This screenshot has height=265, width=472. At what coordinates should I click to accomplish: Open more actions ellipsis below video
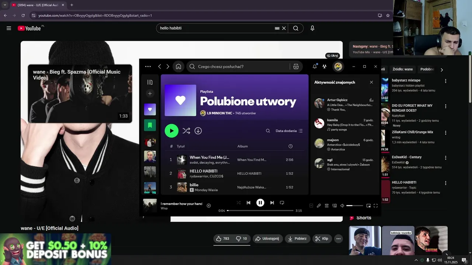pos(339,239)
